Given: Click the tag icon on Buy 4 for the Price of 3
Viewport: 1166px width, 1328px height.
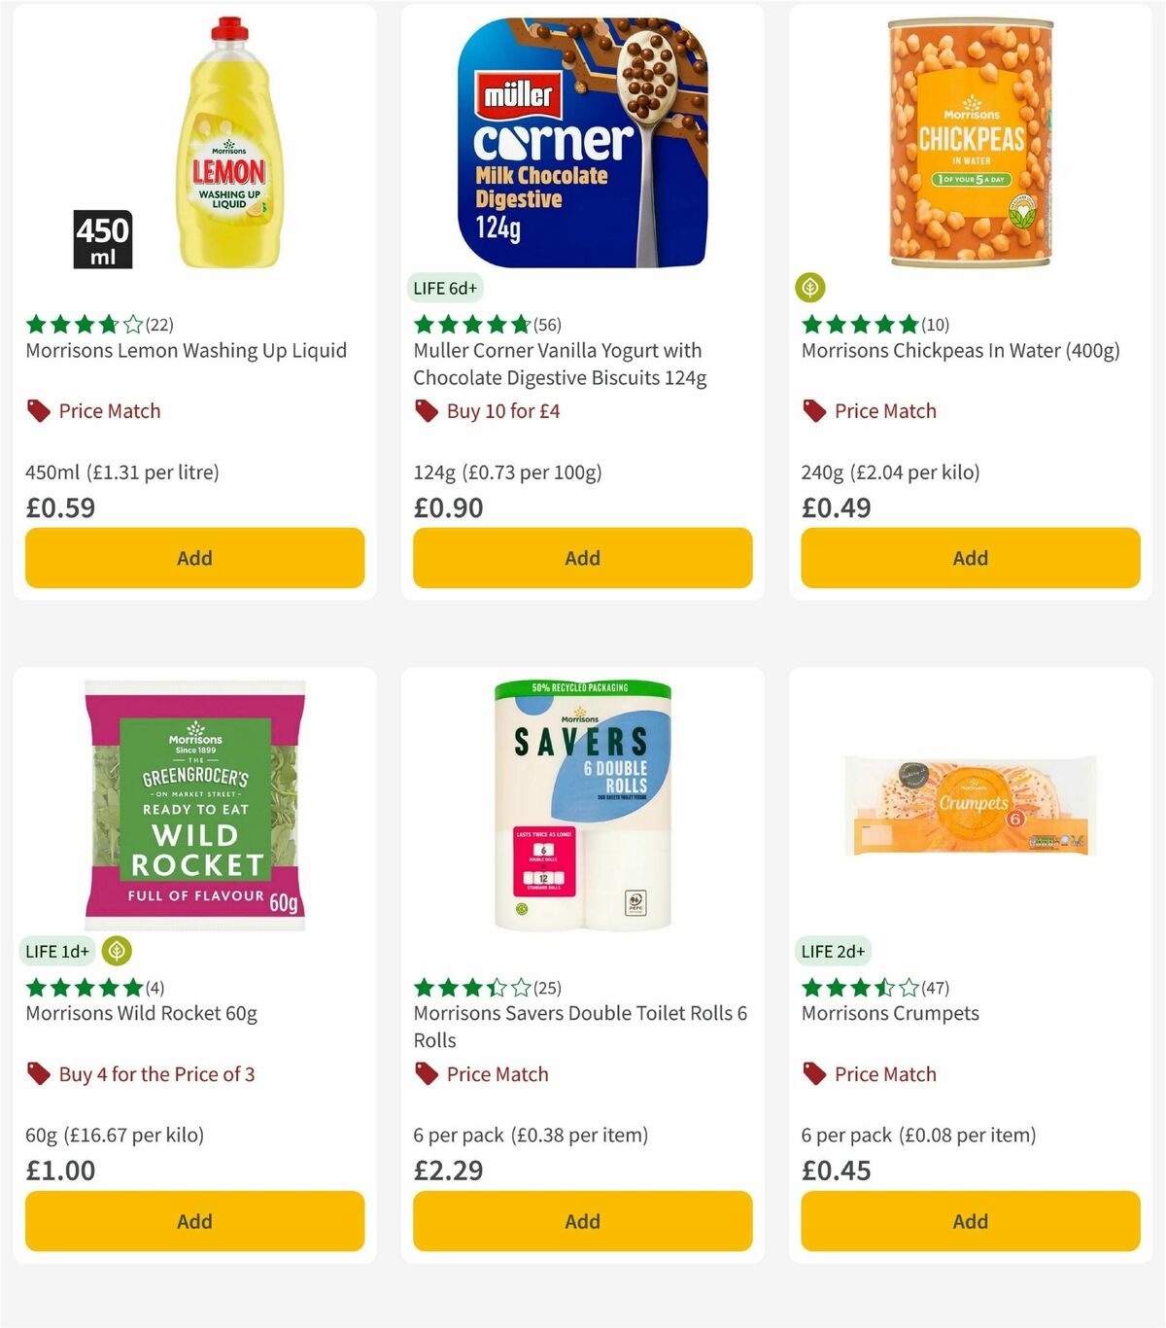Looking at the screenshot, I should [x=39, y=1074].
